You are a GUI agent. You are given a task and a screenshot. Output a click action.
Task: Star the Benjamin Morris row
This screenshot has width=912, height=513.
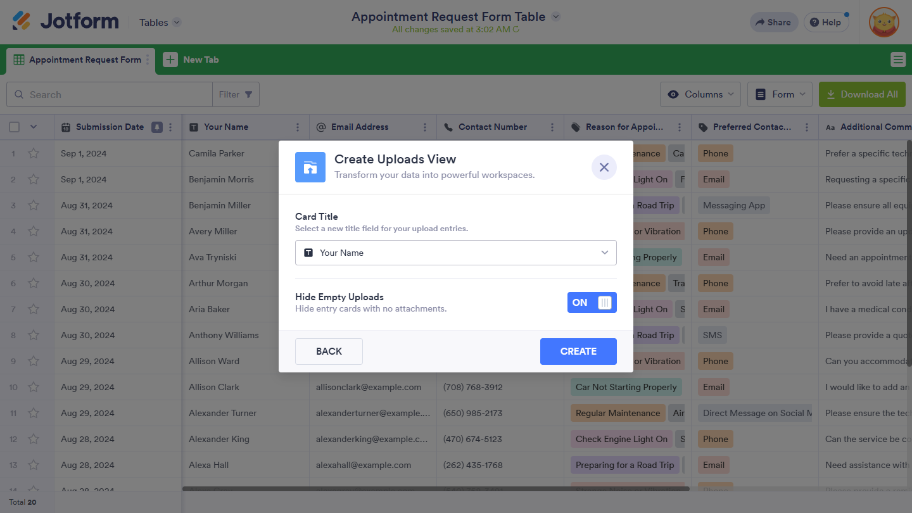[34, 179]
